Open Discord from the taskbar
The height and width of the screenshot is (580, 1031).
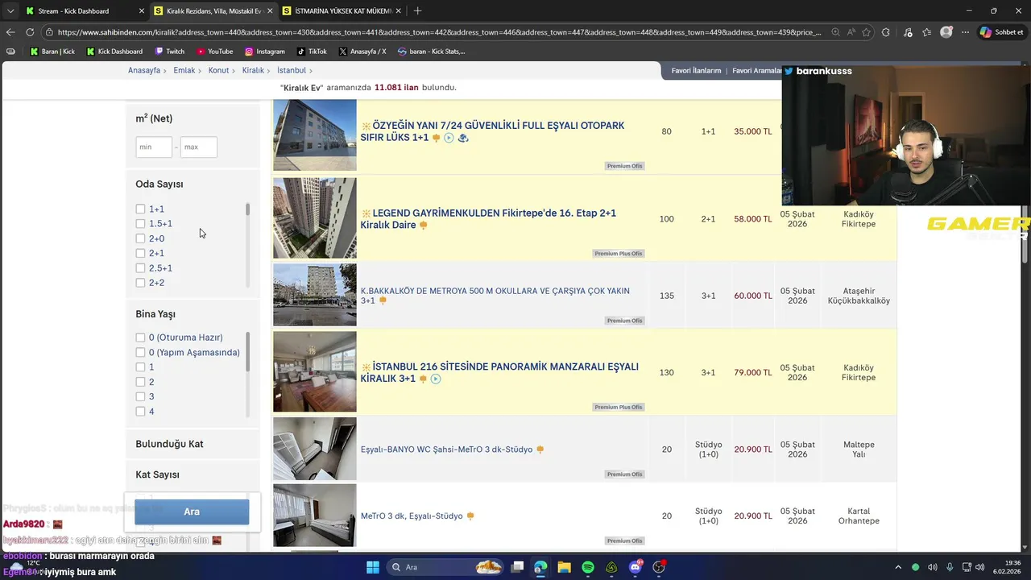tap(636, 567)
